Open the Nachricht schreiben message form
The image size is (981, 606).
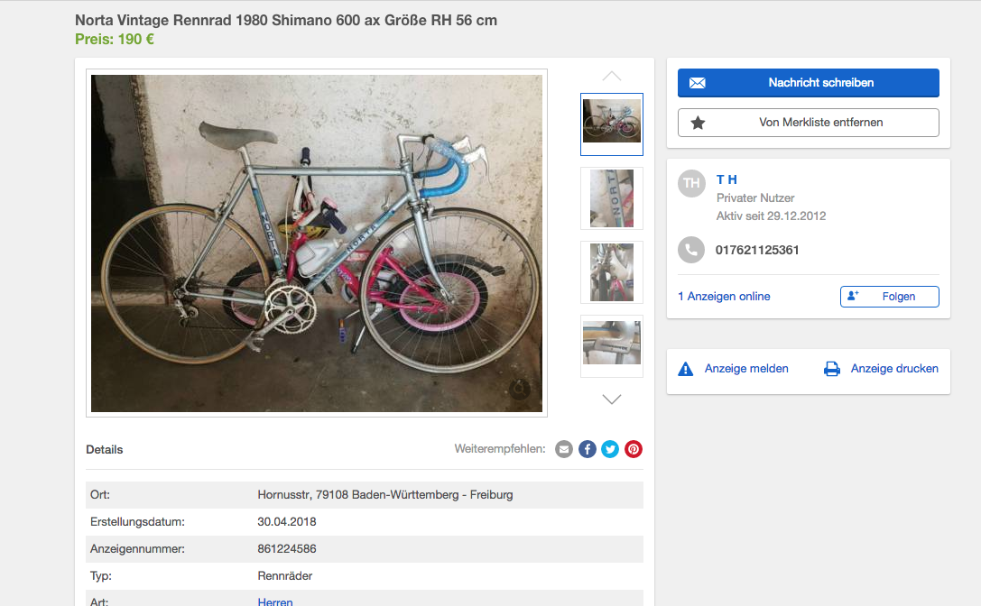808,83
